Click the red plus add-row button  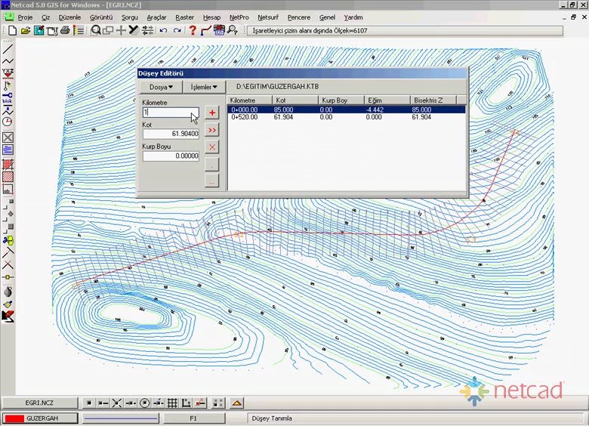coord(212,113)
